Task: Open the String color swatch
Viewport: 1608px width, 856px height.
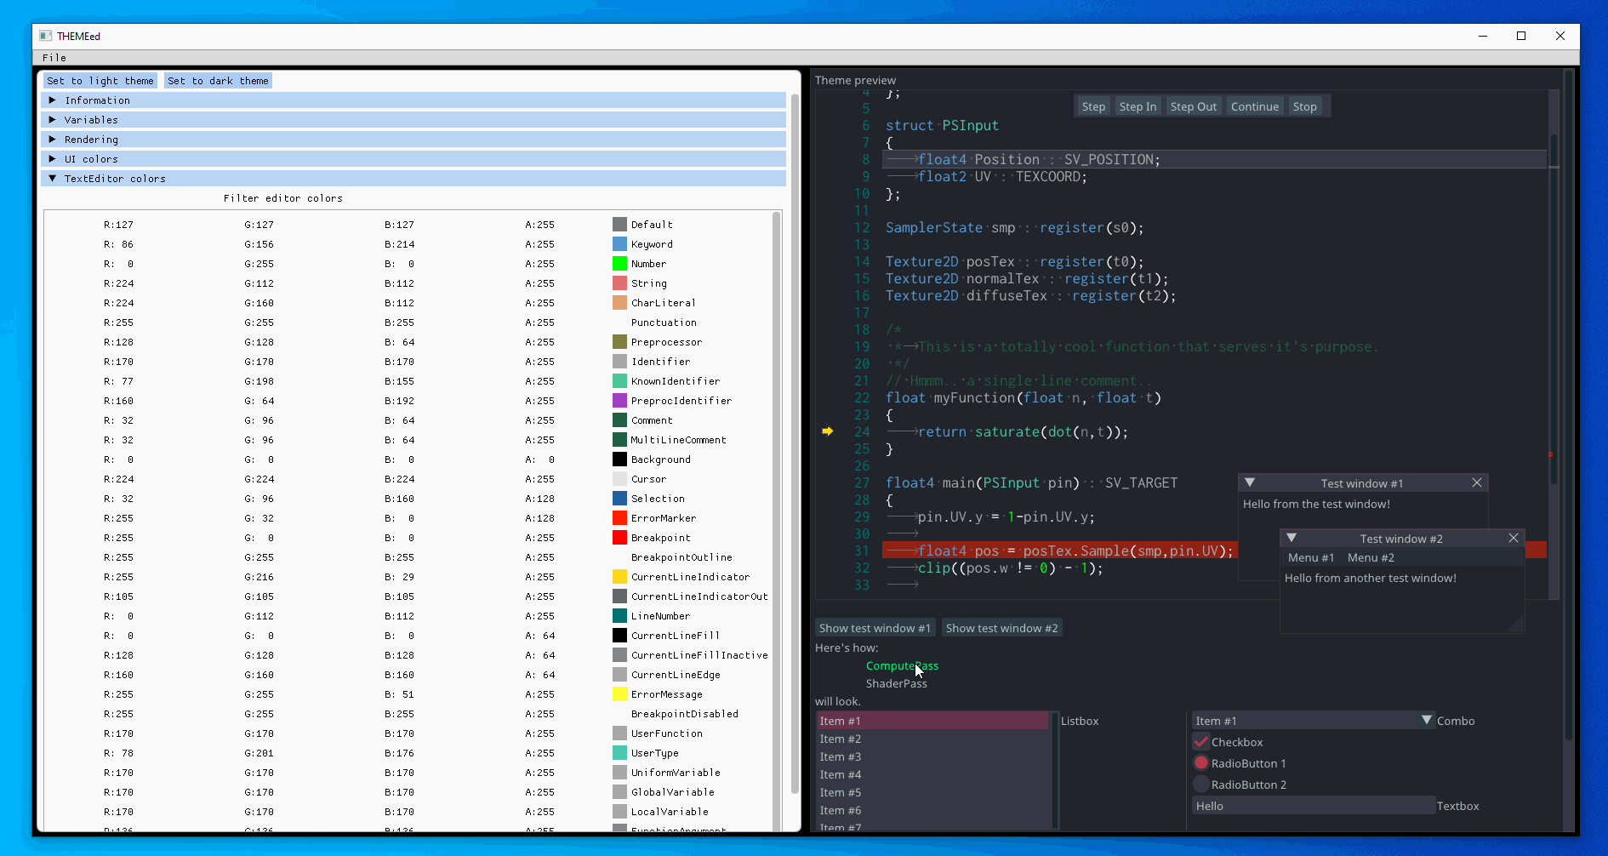Action: tap(619, 283)
